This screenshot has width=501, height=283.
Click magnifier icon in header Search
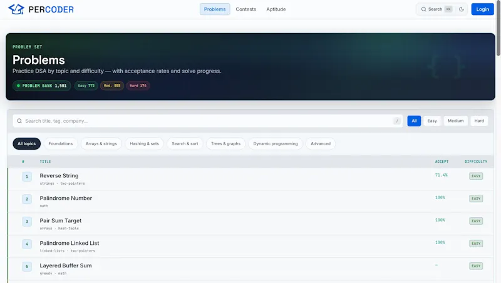pyautogui.click(x=424, y=9)
